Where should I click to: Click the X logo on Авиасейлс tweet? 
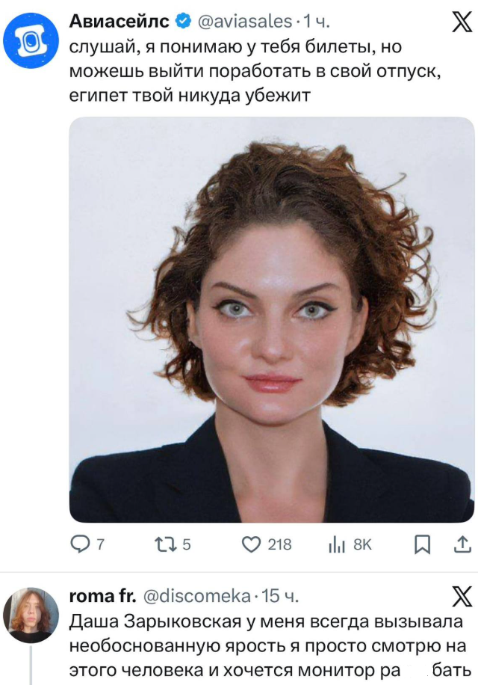point(457,23)
